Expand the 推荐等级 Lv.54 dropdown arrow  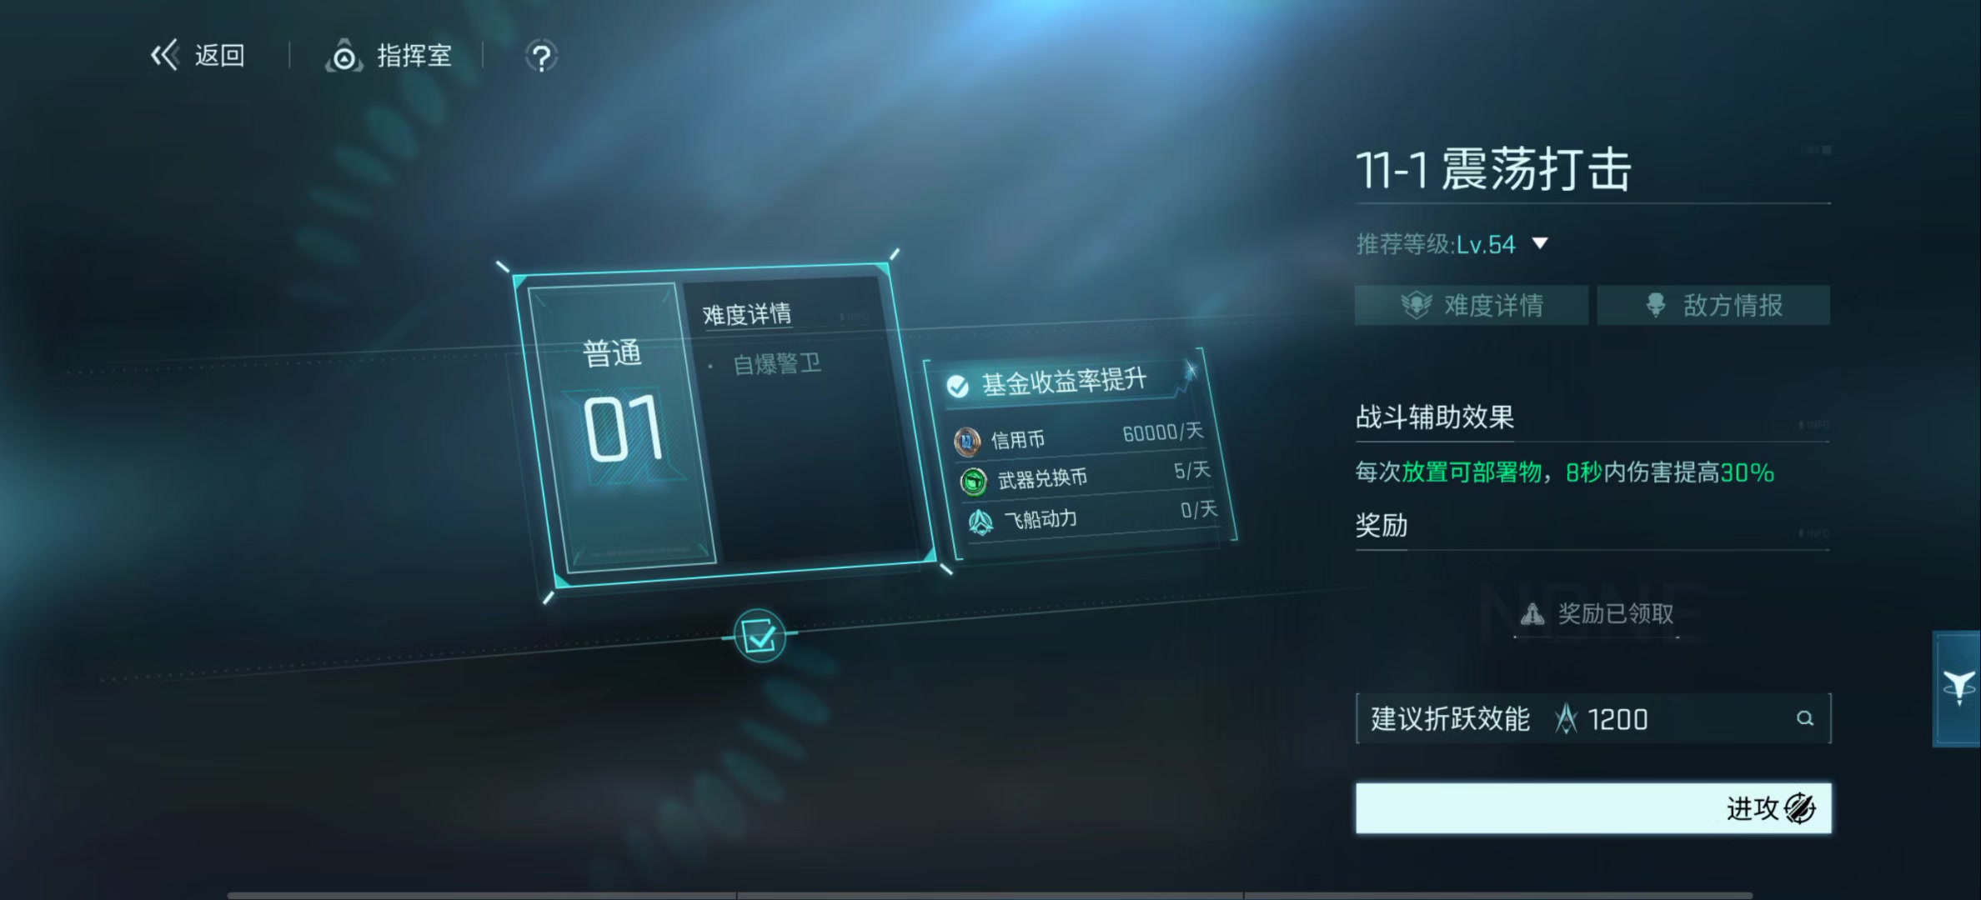1540,243
